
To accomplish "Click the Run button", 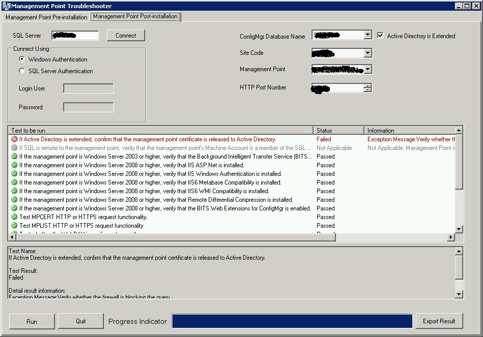I will (32, 321).
